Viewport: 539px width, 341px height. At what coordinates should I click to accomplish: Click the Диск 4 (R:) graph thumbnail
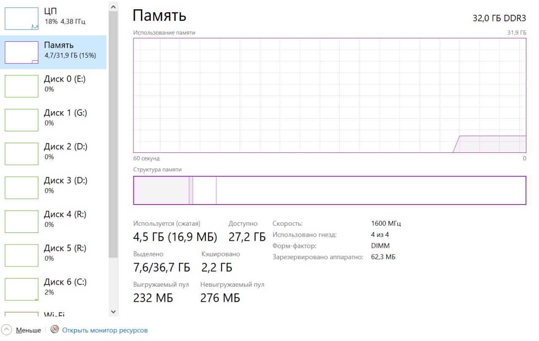[x=21, y=221]
